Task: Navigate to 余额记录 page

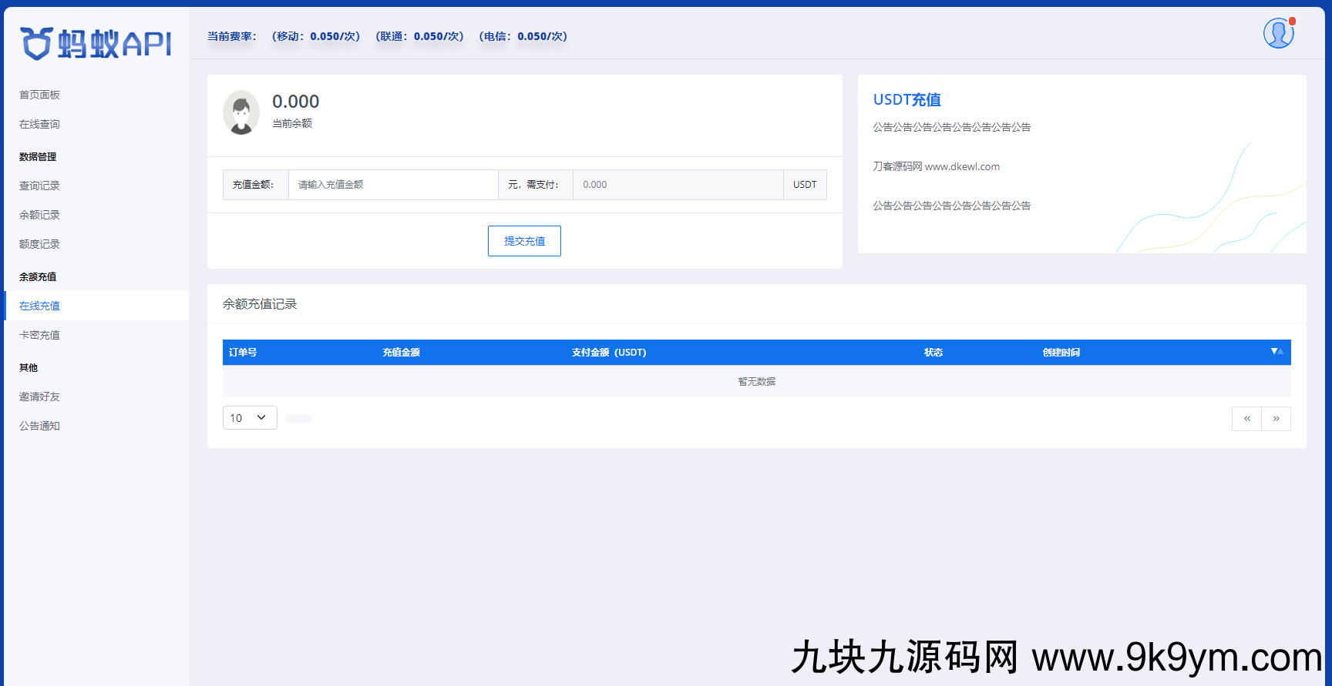Action: click(39, 215)
